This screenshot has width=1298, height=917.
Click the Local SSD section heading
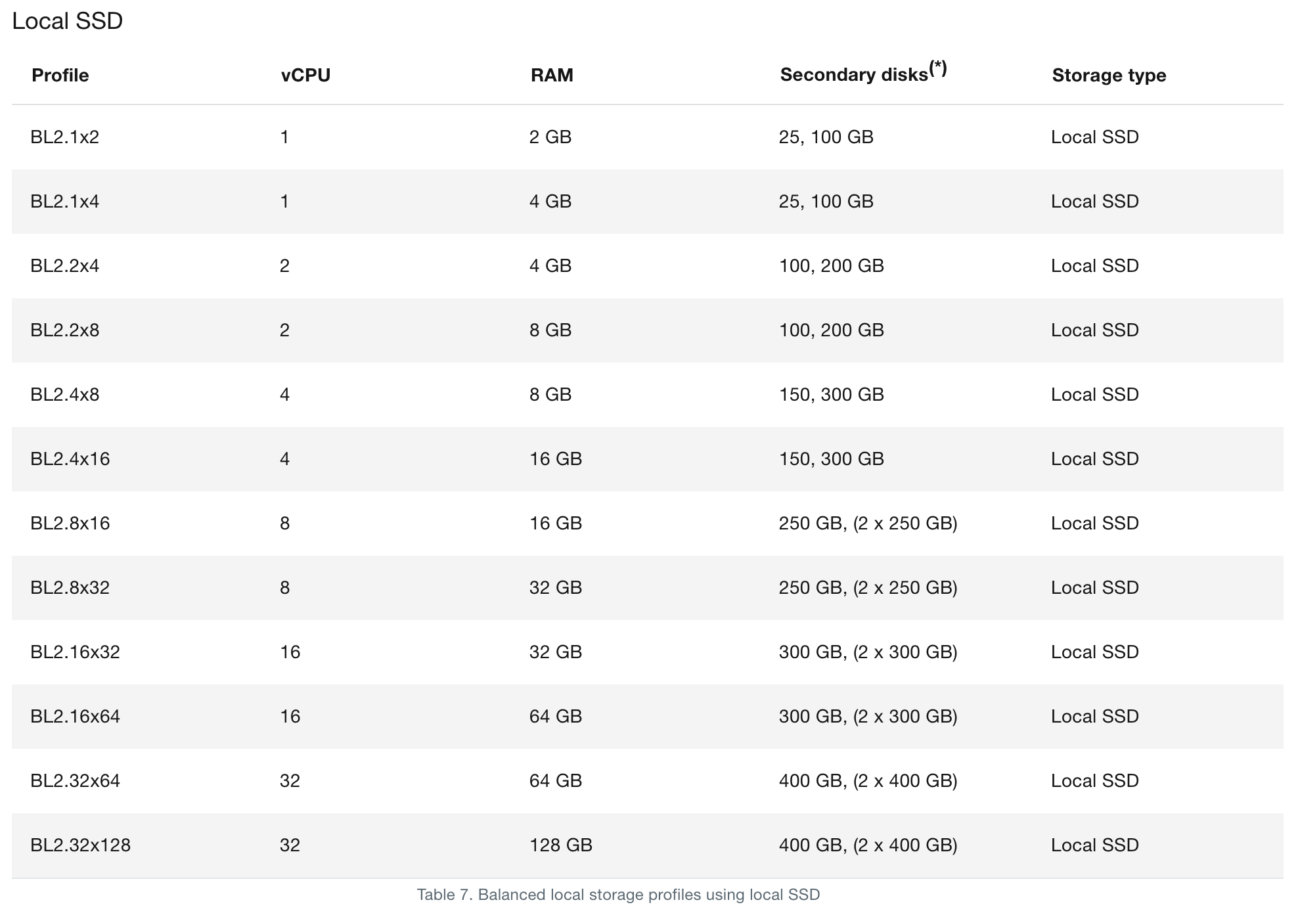67,21
